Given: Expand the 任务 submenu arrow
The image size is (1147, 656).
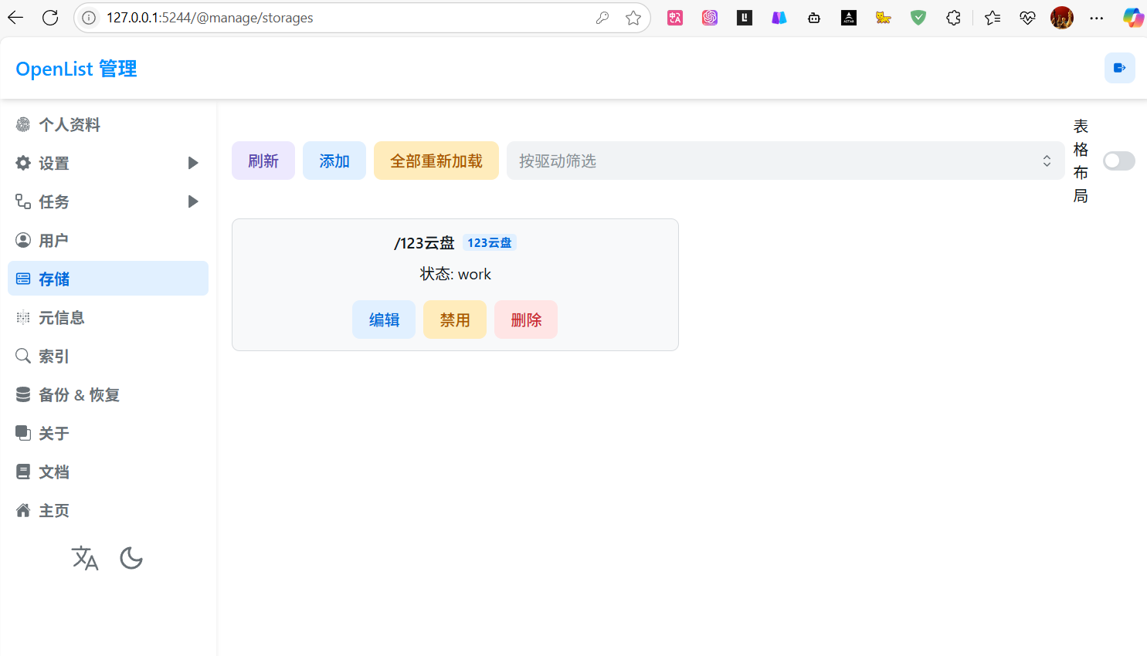Looking at the screenshot, I should point(193,201).
